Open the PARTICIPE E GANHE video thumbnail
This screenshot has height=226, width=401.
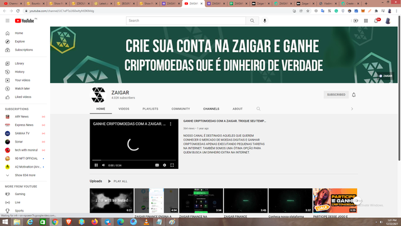point(335,201)
